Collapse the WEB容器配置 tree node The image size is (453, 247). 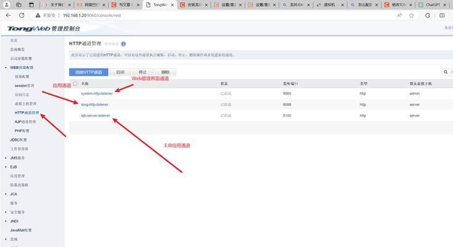6,67
